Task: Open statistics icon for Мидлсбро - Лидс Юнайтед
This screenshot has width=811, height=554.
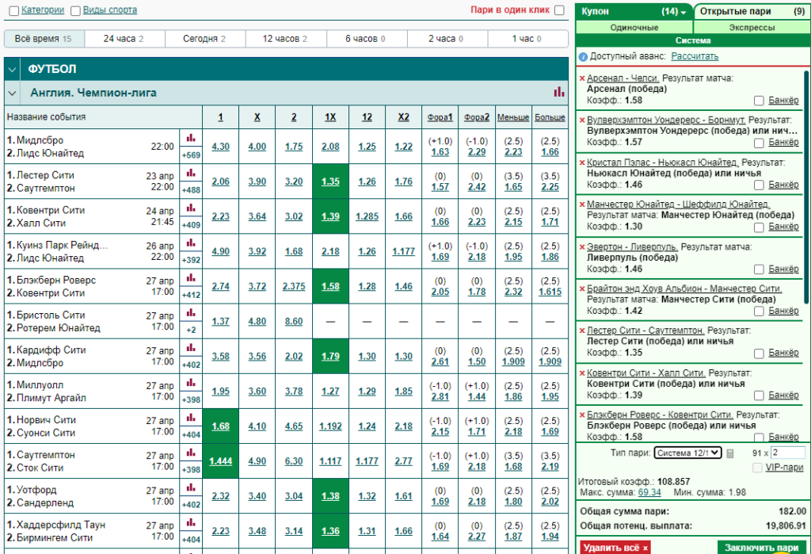Action: tap(191, 138)
